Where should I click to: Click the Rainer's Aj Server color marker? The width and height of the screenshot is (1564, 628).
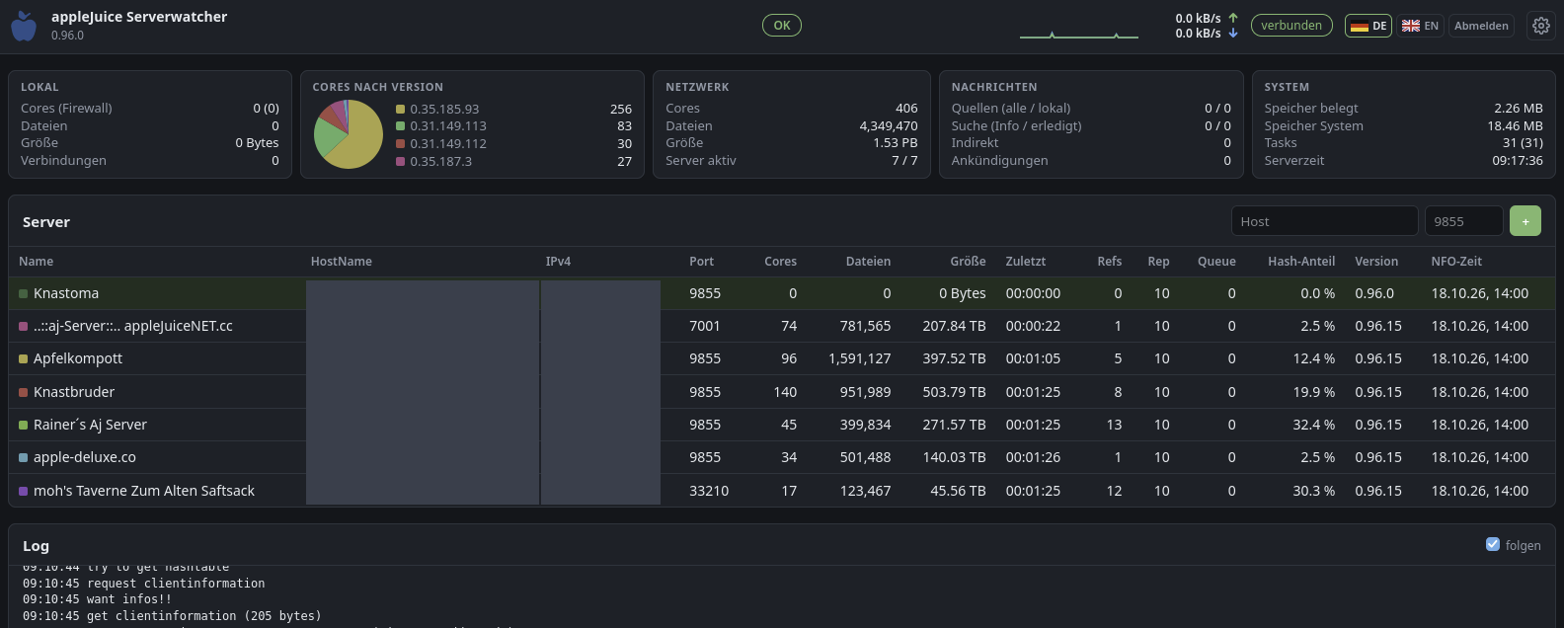[23, 425]
